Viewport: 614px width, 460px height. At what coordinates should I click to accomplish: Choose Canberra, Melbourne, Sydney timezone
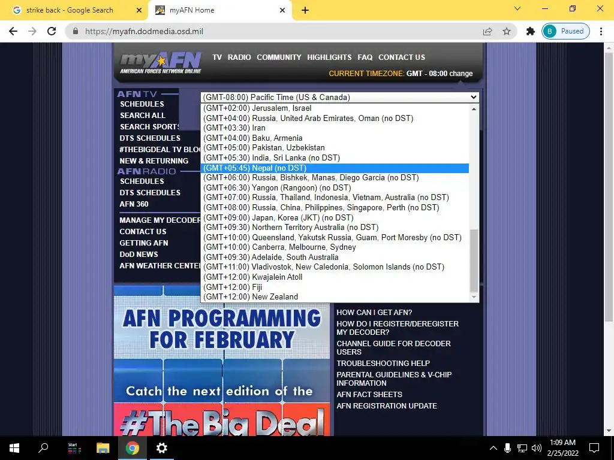(x=335, y=247)
